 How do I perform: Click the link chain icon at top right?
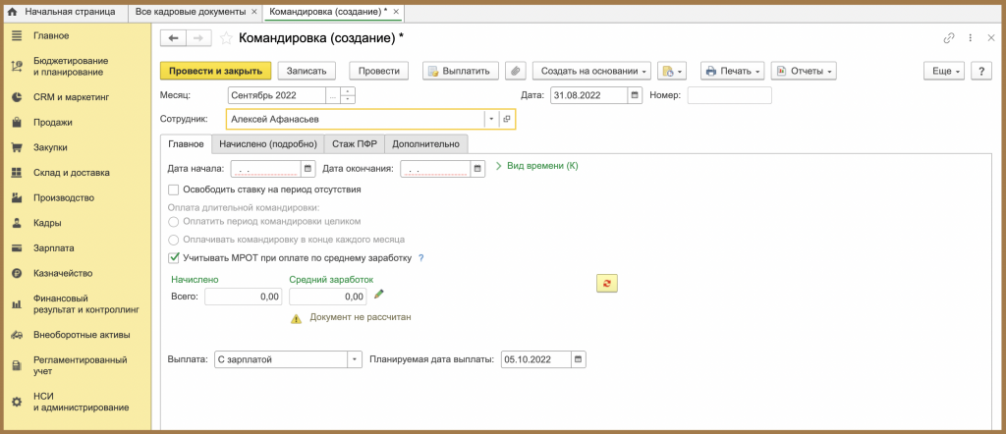(948, 38)
